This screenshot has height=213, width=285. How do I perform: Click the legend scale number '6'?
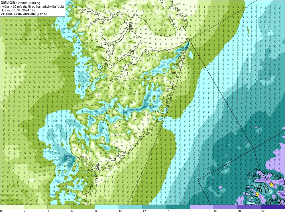(x=72, y=211)
